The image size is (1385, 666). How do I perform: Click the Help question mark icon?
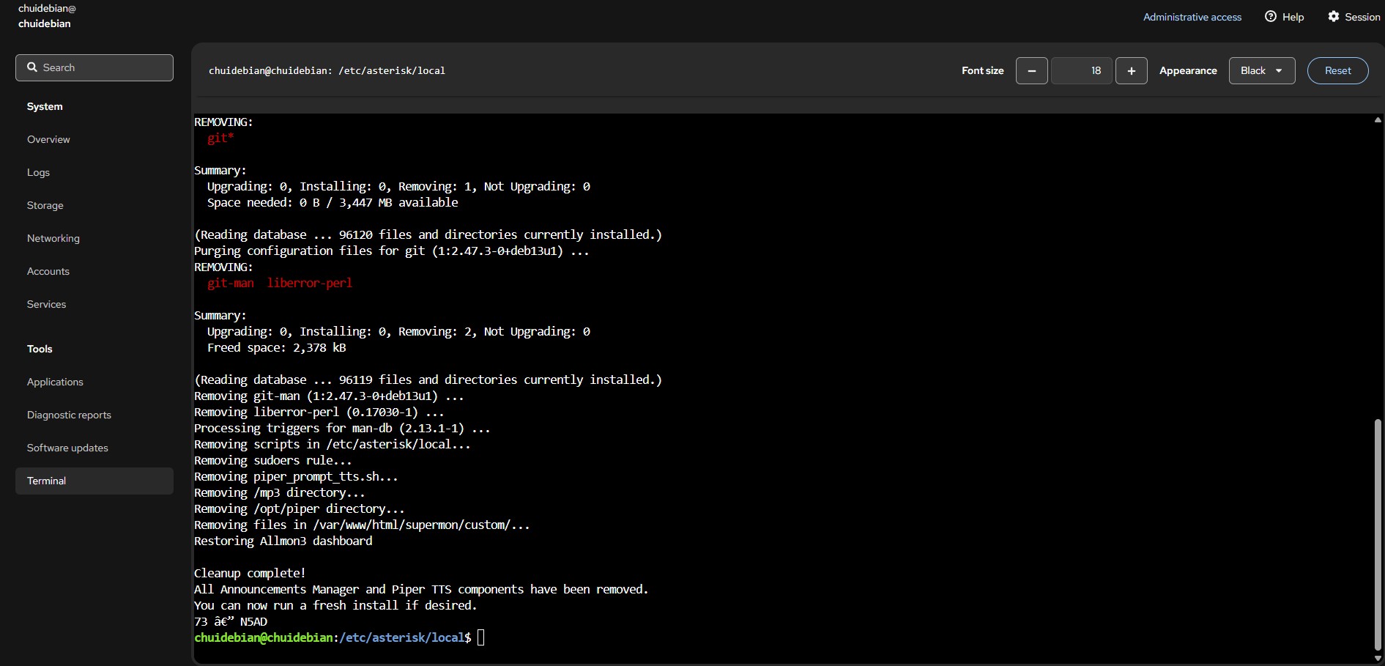tap(1271, 17)
